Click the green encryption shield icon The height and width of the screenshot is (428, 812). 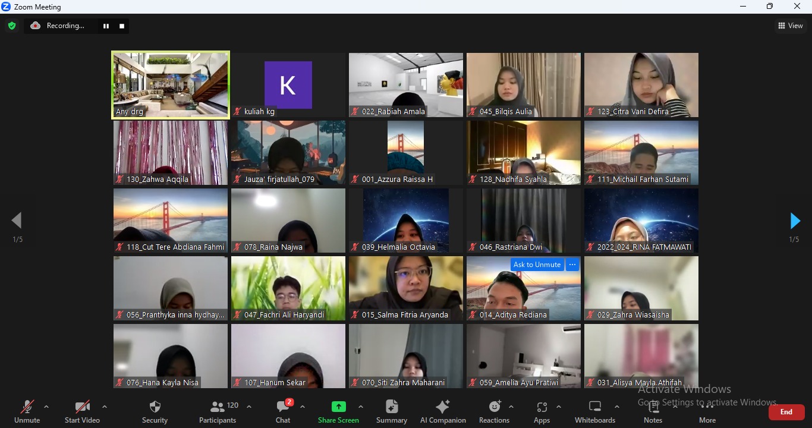tap(11, 26)
